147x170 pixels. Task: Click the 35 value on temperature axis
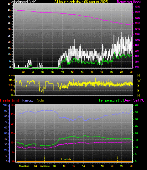point(136,112)
